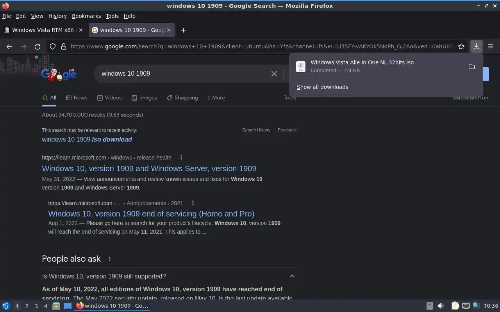Open clipboard manager tray icon
This screenshot has height=312, width=500.
455,306
